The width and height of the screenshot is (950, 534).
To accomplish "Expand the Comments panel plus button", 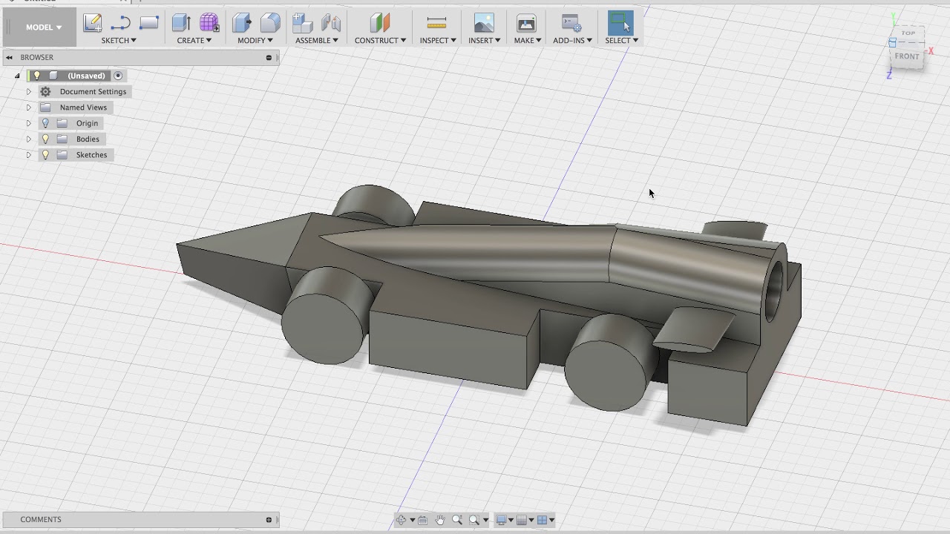I will 269,520.
